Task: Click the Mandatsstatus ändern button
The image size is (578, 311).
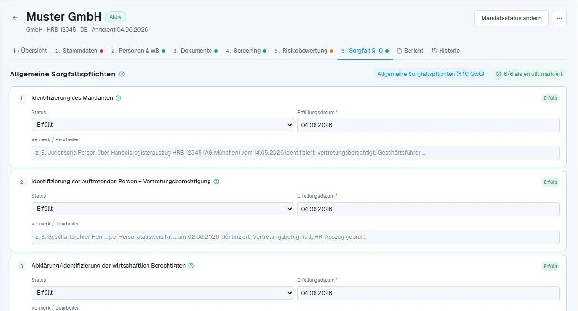Action: pyautogui.click(x=511, y=18)
